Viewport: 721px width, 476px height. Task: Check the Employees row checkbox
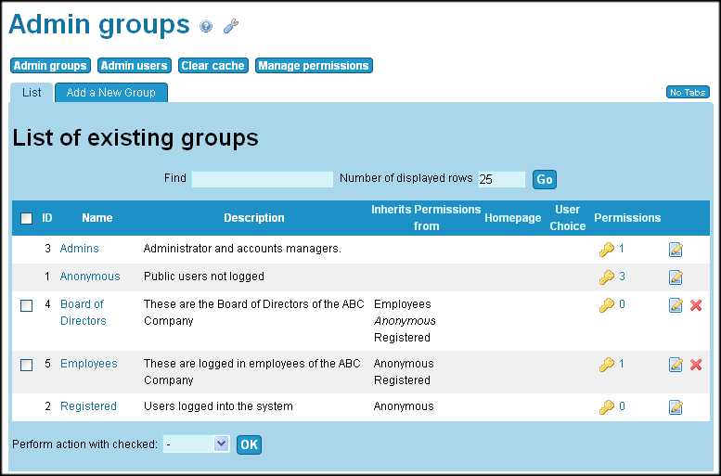pos(27,365)
